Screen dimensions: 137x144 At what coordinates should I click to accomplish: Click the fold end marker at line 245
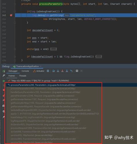click(15, 23)
